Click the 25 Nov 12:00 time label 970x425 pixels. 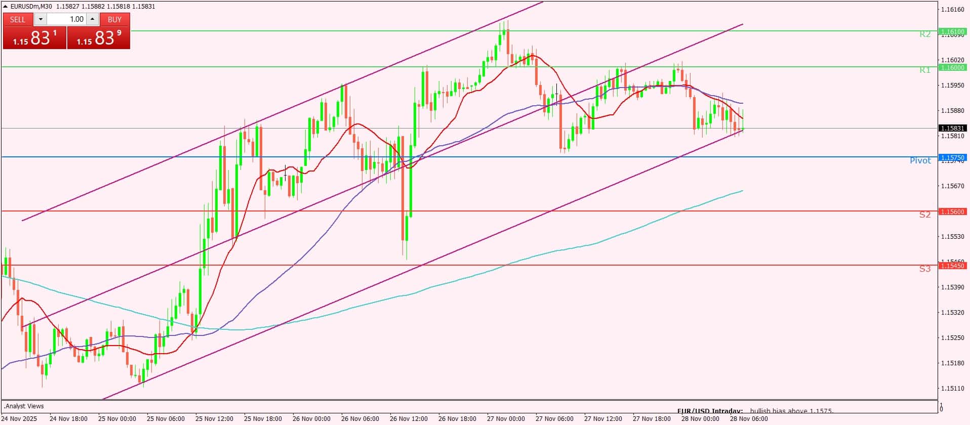214,419
